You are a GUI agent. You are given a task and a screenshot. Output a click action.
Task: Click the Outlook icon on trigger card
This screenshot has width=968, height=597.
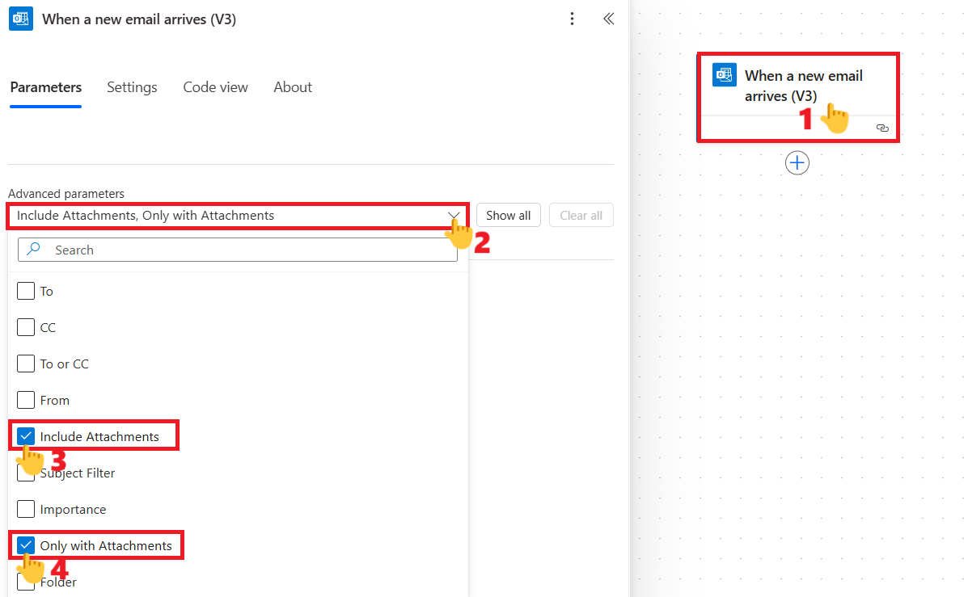(724, 75)
